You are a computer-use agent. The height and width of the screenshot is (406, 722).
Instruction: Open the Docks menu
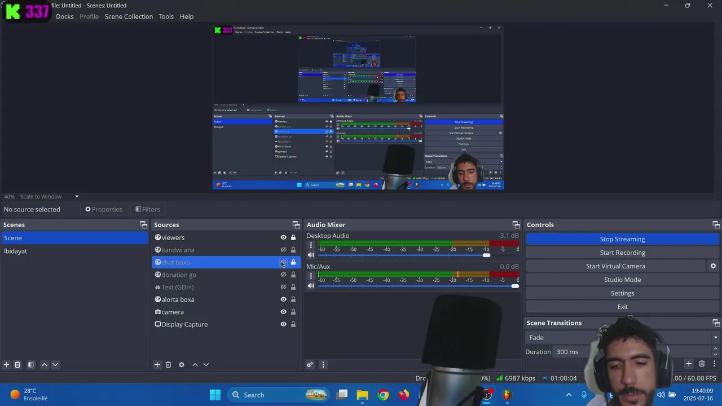(65, 16)
